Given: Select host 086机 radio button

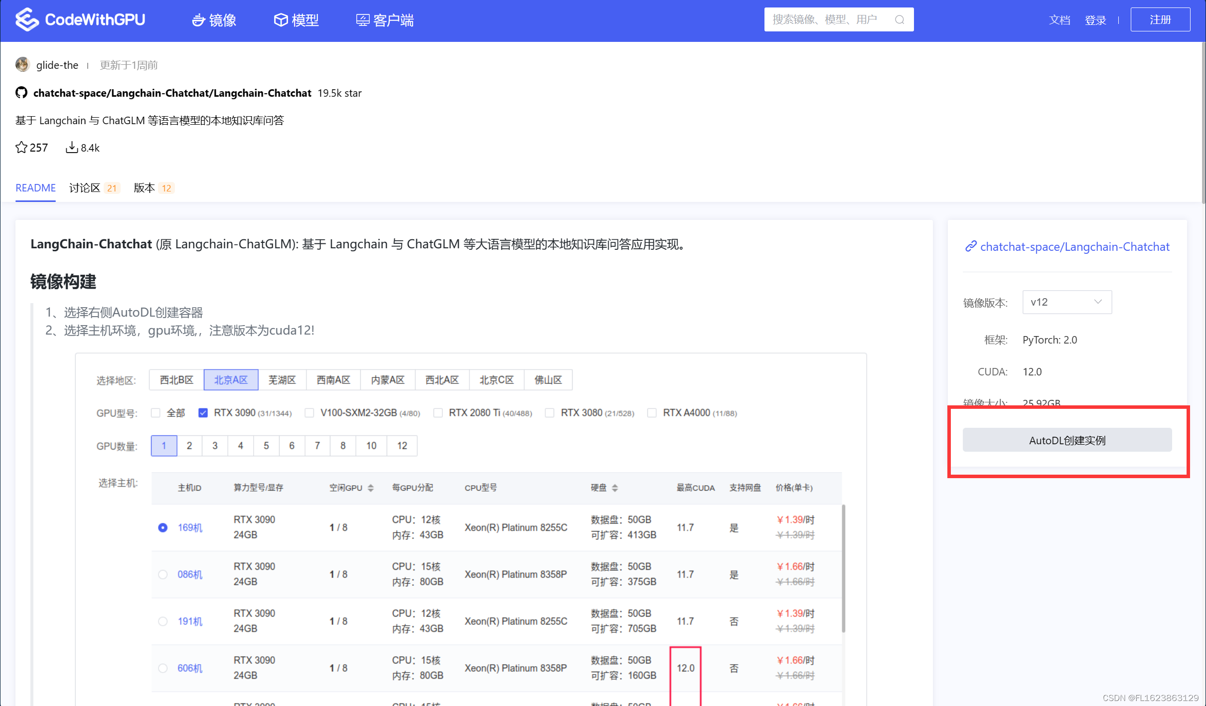Looking at the screenshot, I should (x=162, y=574).
